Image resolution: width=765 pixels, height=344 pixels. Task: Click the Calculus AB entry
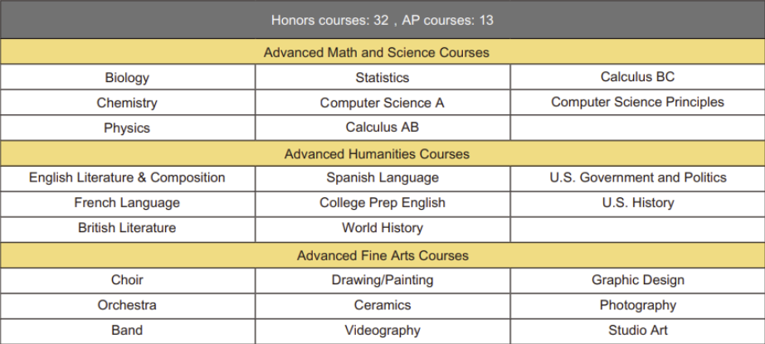[382, 127]
